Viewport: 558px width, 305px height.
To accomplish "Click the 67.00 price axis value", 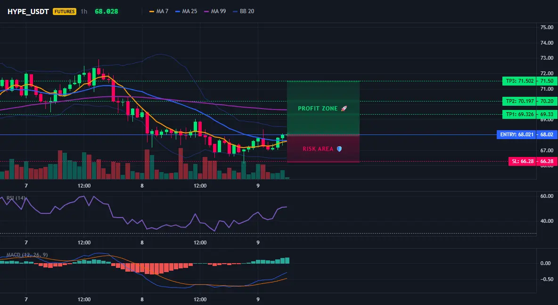I will point(547,150).
